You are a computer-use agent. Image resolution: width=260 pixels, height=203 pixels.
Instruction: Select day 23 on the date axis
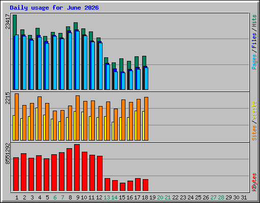click(x=183, y=197)
